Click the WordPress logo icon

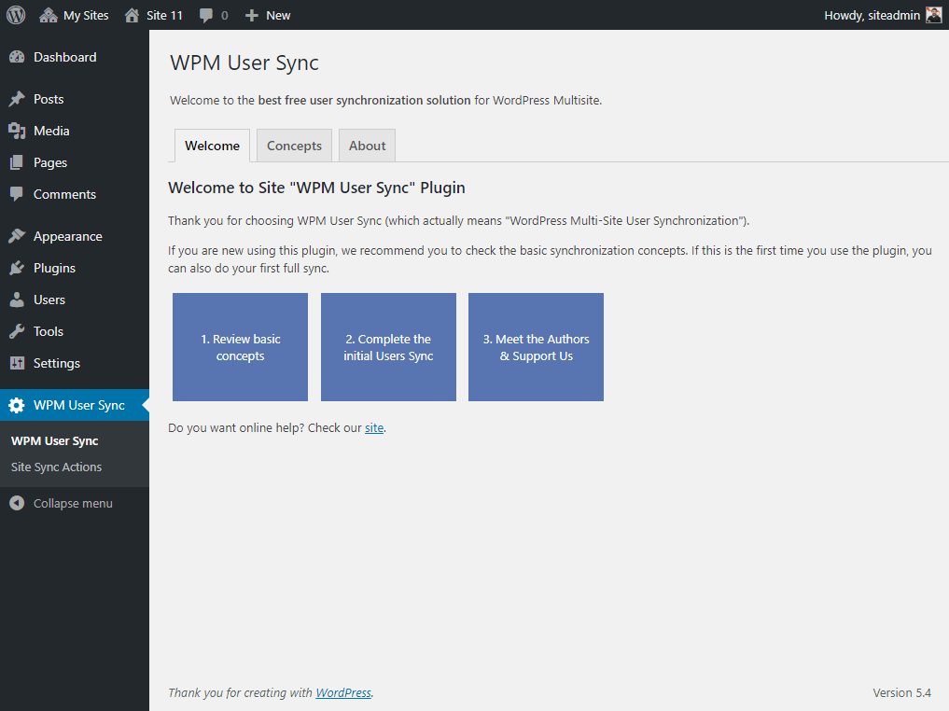[x=16, y=15]
